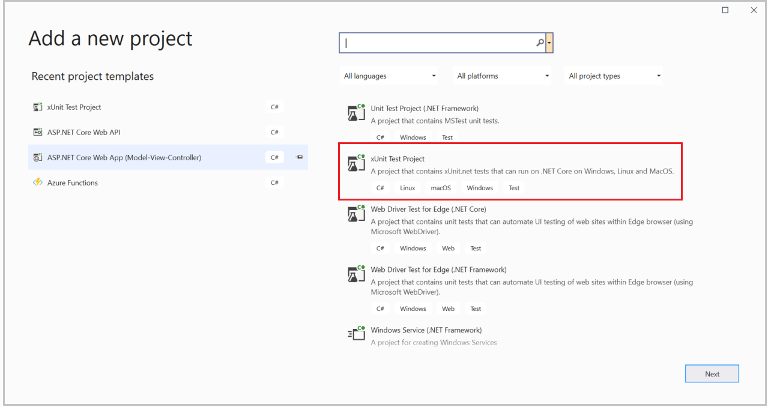Click the Web Driver Test for Edge (.NET Core) icon
The image size is (768, 407).
point(357,214)
